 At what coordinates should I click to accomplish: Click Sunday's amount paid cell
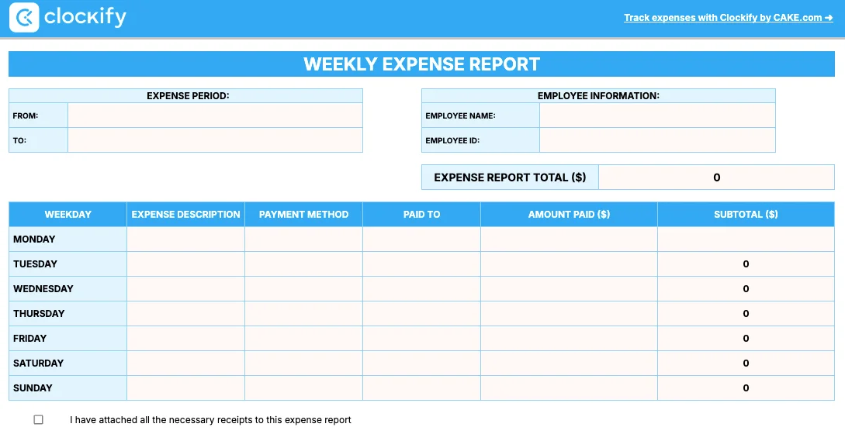coord(569,387)
